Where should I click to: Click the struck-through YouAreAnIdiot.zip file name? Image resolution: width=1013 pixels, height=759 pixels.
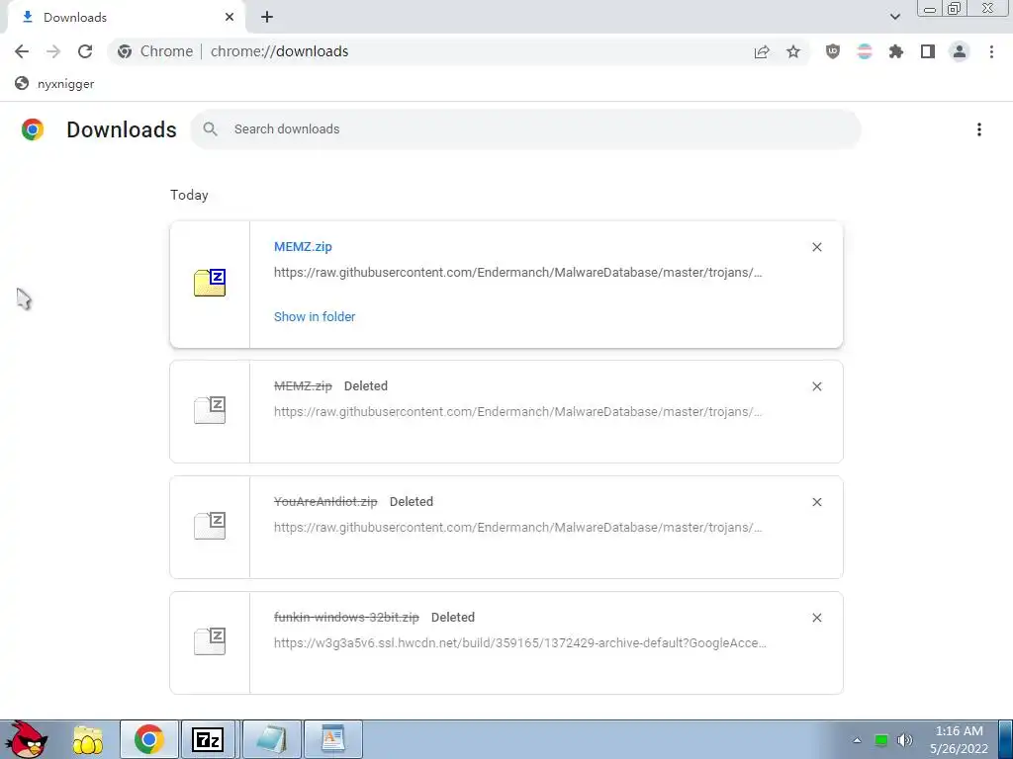[325, 501]
